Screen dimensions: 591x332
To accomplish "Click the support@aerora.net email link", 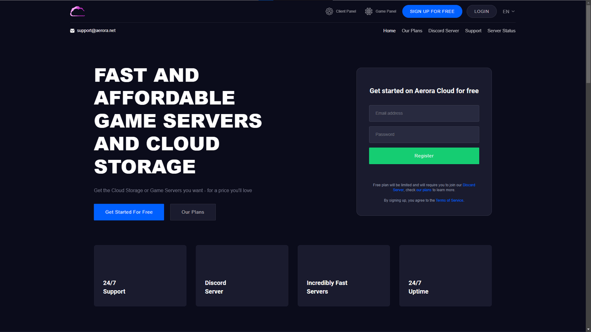I will (96, 30).
